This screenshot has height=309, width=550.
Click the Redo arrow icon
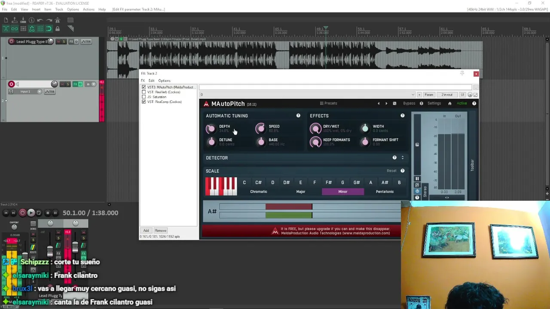click(49, 20)
